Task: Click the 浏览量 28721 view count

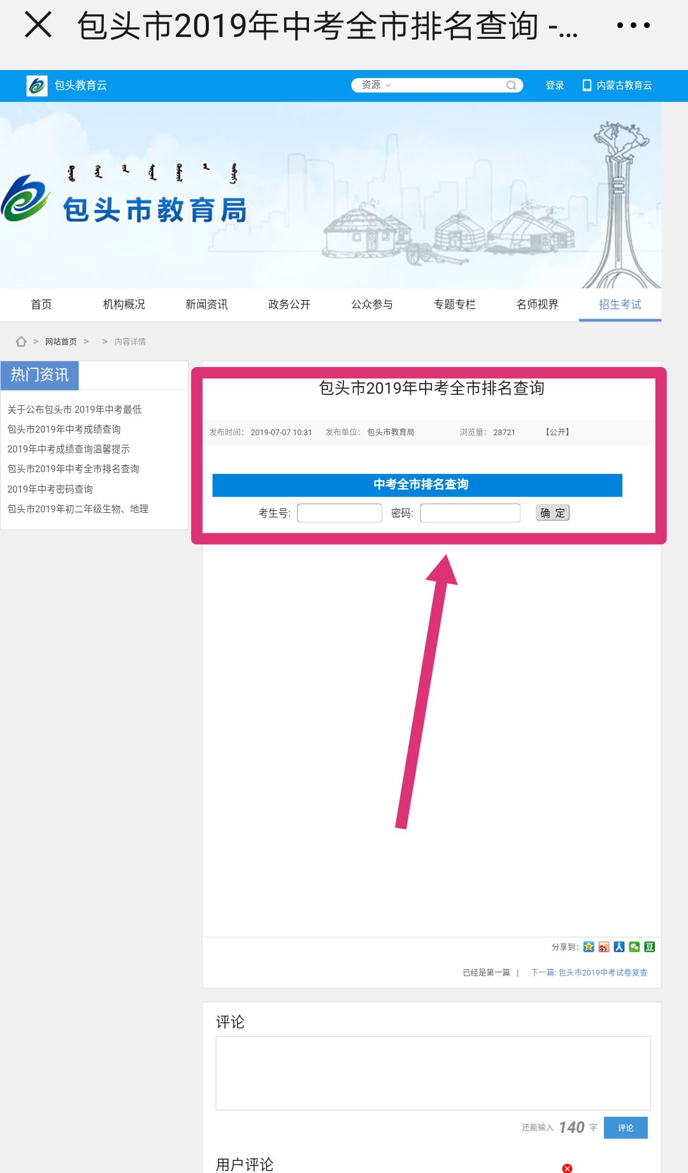Action: 487,432
